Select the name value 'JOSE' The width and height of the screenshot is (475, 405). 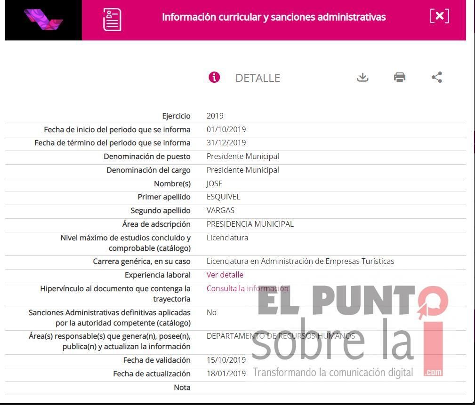[x=215, y=184]
